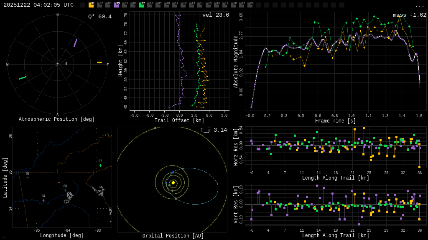The width and height of the screenshot is (428, 240).
Task: Click the Q* 60.4 value label
Action: click(x=100, y=17)
